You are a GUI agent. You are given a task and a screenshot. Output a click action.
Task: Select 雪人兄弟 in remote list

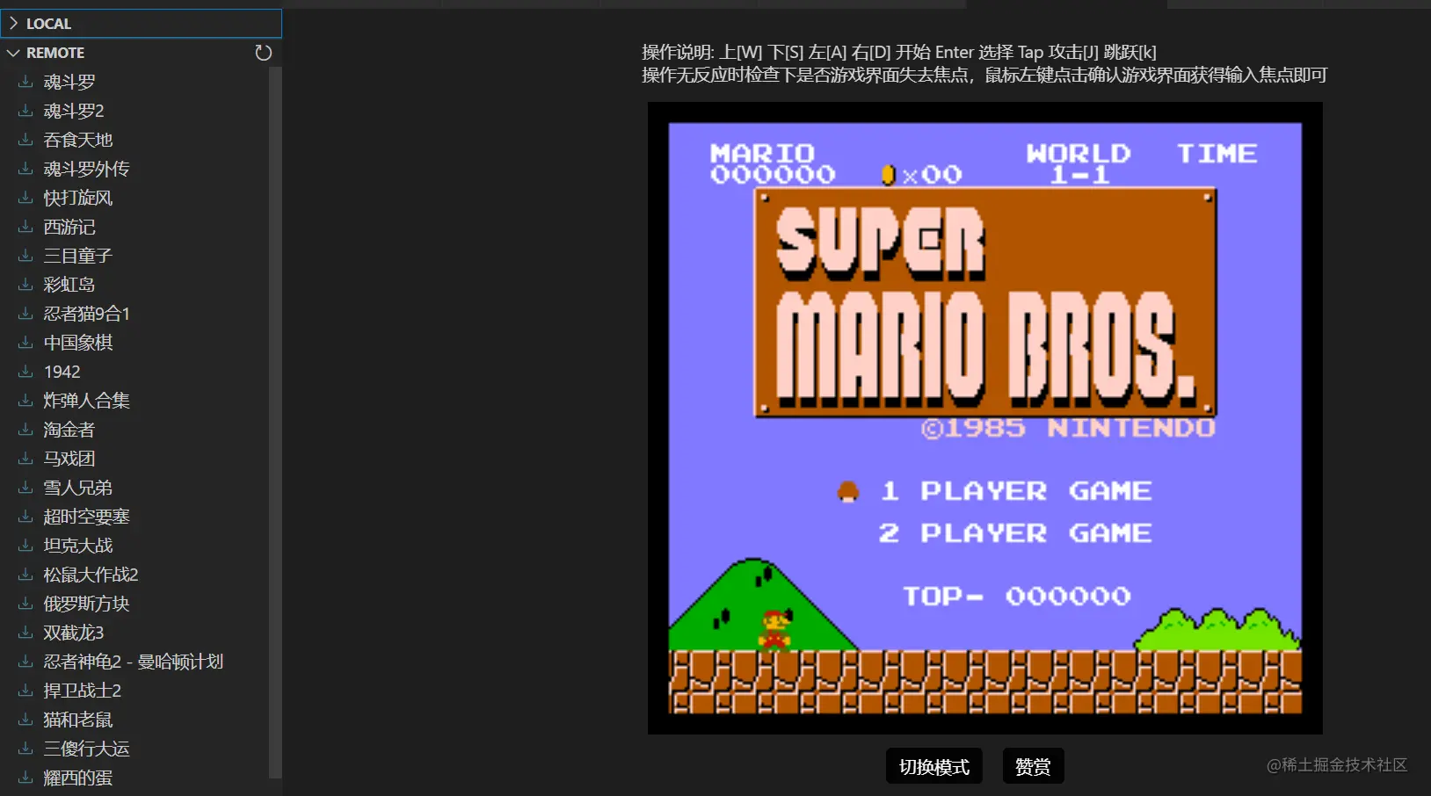click(x=78, y=488)
